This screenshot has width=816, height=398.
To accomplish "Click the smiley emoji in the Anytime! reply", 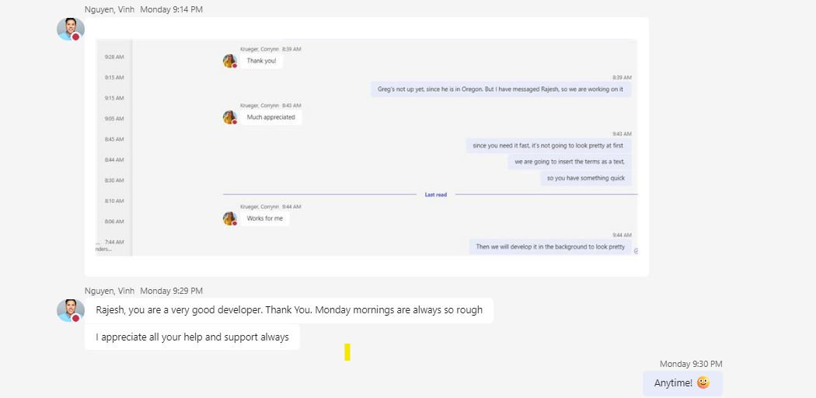I will tap(703, 383).
